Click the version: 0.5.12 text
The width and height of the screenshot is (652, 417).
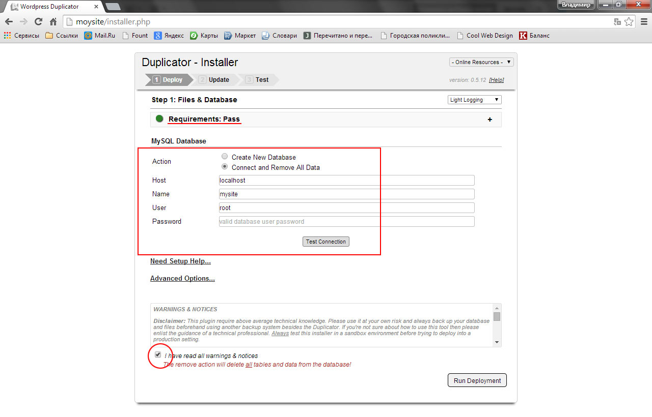click(468, 80)
